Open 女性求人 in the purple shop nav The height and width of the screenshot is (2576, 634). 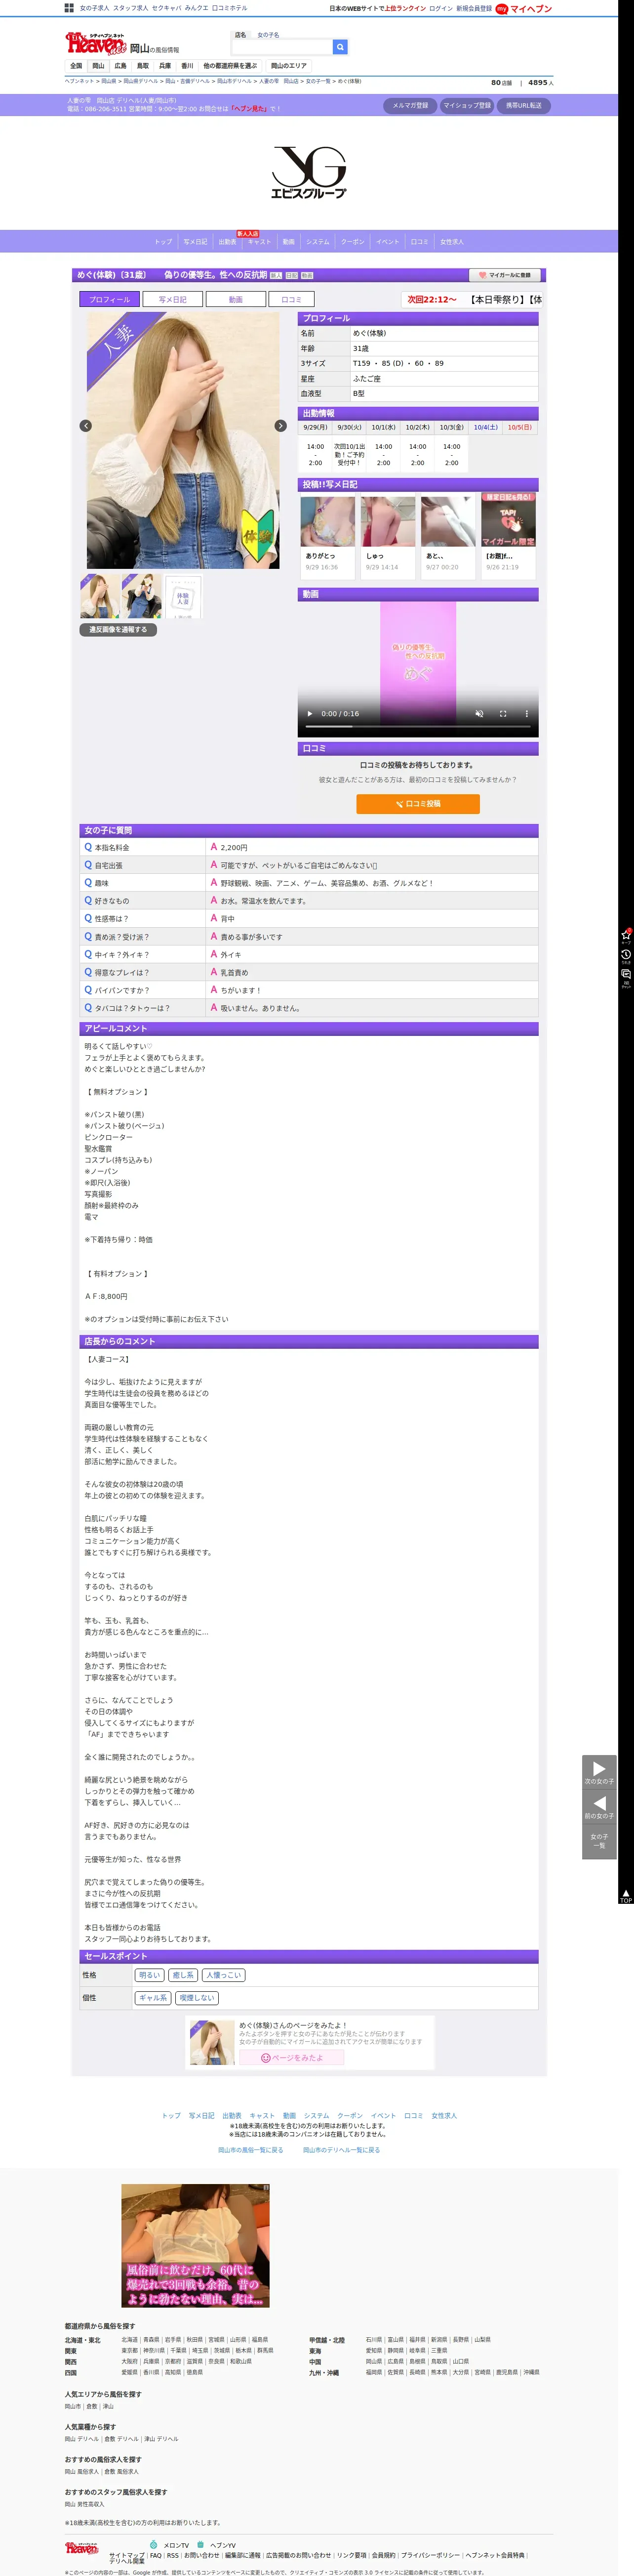(x=452, y=242)
